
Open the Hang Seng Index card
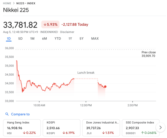(x=22, y=128)
